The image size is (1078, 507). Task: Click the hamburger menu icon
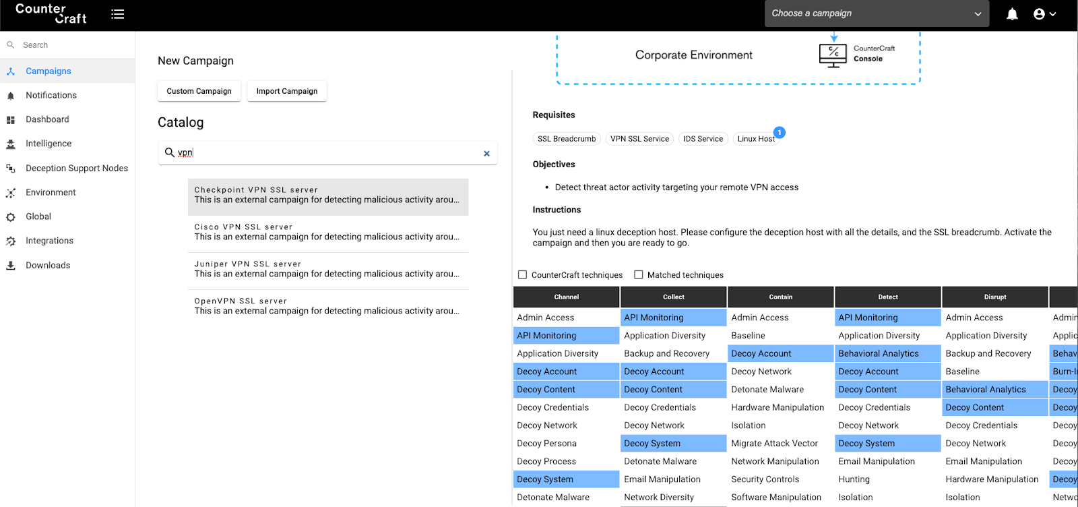[x=118, y=14]
